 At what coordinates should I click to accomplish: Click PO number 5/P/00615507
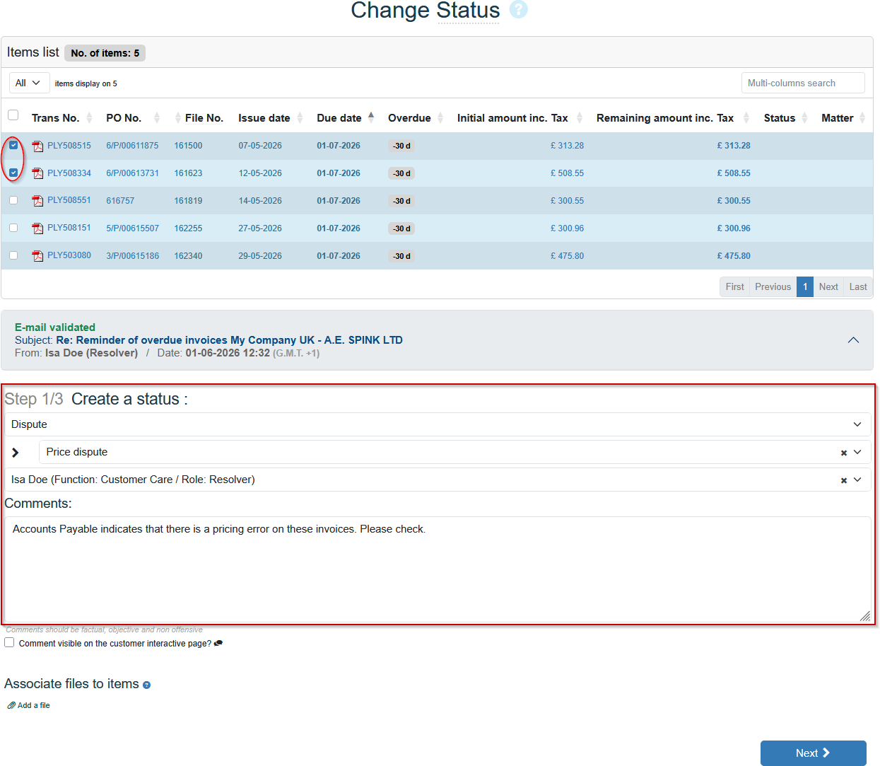coord(132,228)
